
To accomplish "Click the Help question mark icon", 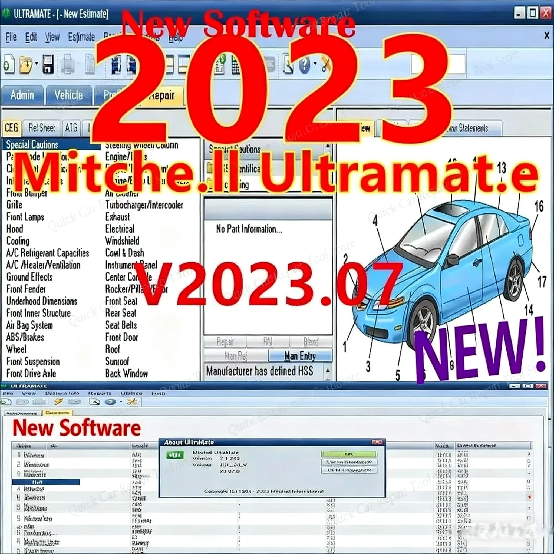I will coord(305,65).
